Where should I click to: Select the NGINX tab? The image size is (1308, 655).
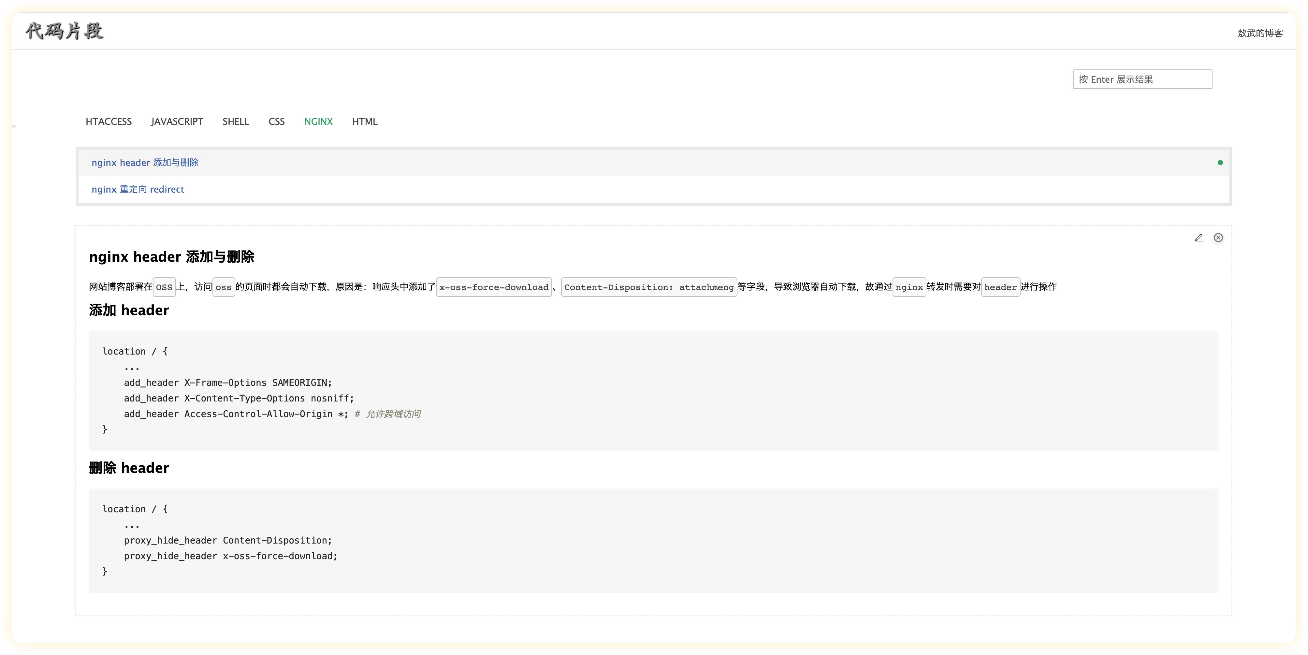coord(318,121)
